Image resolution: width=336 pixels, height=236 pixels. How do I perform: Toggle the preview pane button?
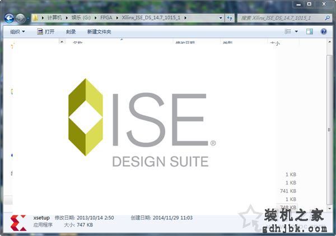[x=309, y=32]
